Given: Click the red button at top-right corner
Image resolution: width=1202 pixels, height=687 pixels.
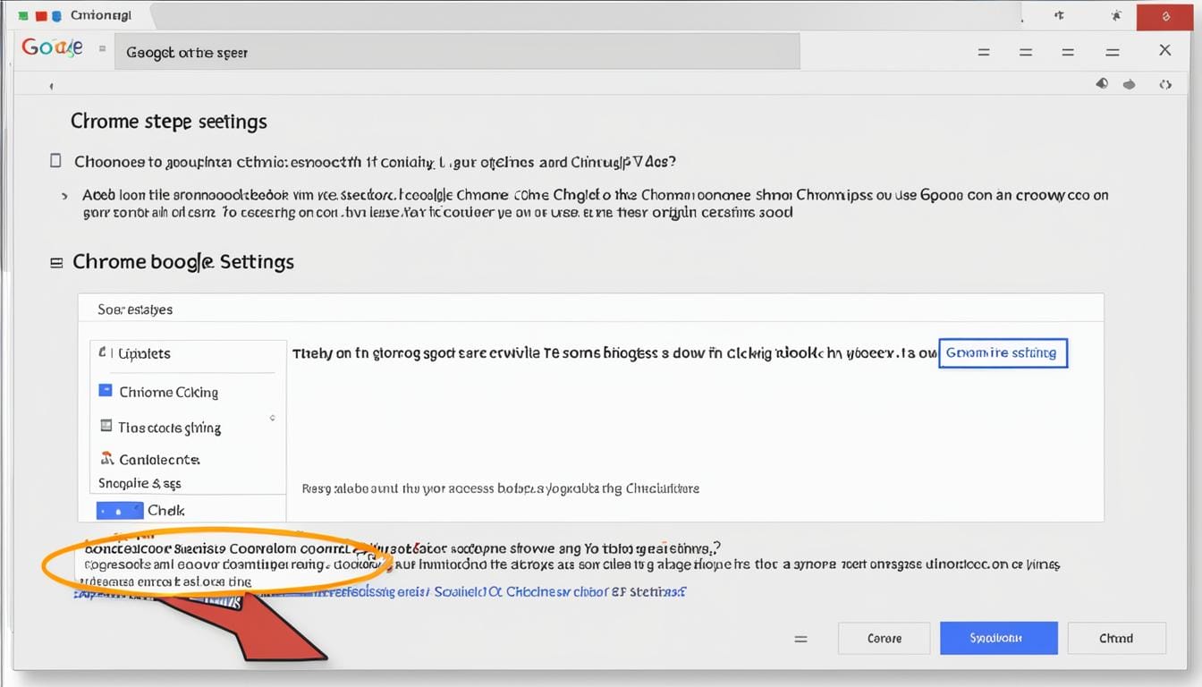Looking at the screenshot, I should pyautogui.click(x=1166, y=16).
